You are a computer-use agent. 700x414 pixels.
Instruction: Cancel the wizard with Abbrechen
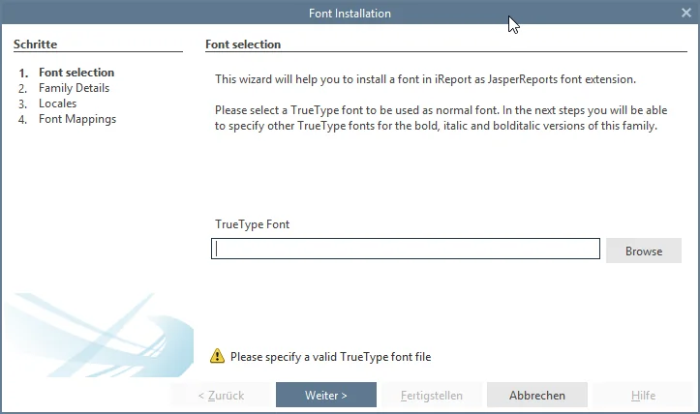click(537, 395)
